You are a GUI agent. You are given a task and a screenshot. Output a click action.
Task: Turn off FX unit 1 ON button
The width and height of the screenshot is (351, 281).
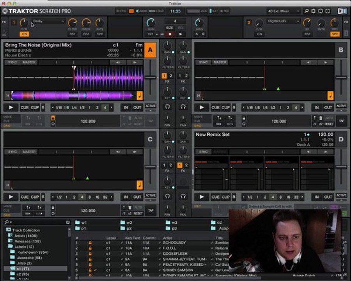point(25,34)
